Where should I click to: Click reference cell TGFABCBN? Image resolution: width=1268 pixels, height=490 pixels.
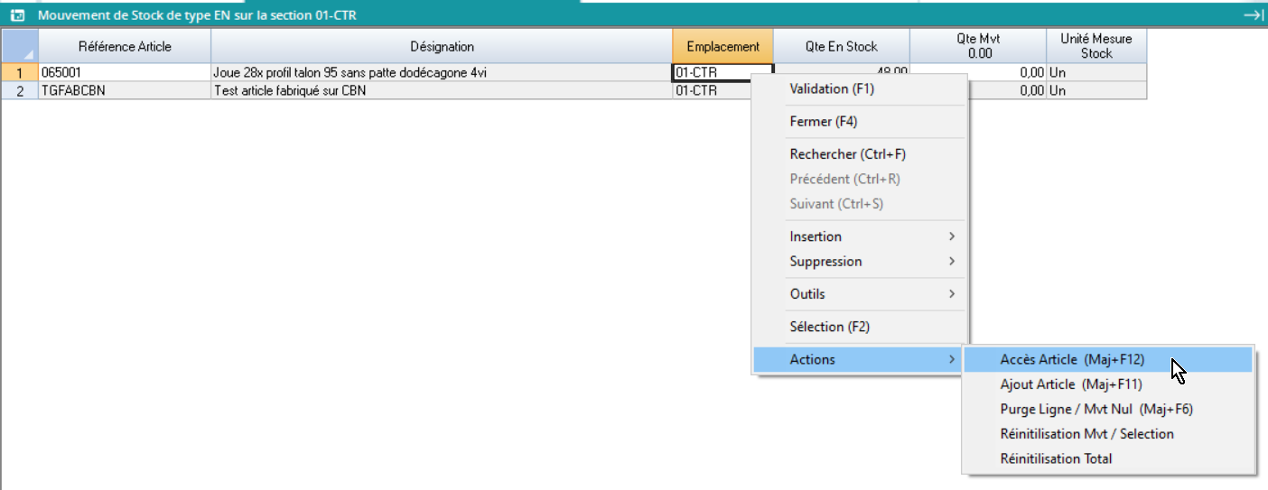click(124, 91)
